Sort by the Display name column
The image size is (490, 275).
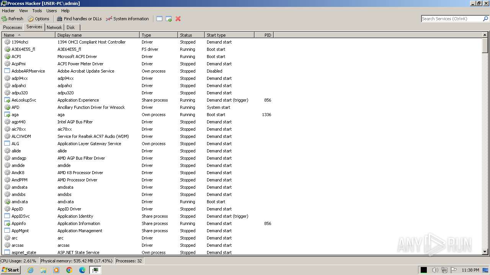(98, 35)
